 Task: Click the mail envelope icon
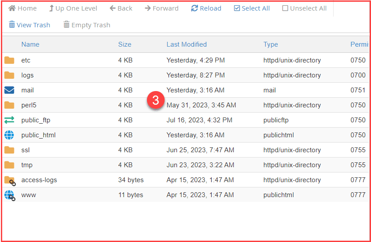9,90
